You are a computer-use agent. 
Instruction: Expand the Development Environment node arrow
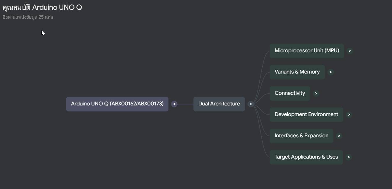[349, 115]
